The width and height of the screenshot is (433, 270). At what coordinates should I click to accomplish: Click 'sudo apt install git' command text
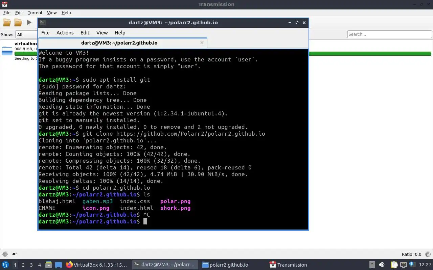click(116, 80)
